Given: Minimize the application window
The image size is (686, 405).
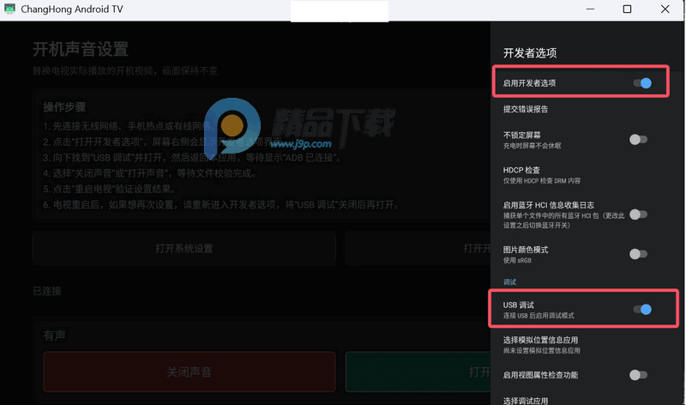Looking at the screenshot, I should (x=590, y=9).
